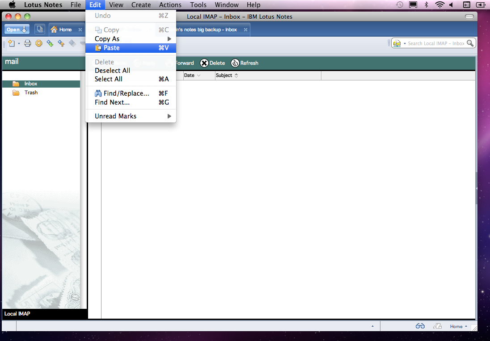Screen dimensions: 490x341
Task: Open the Trash folder in the mail sidebar
Action: click(31, 93)
